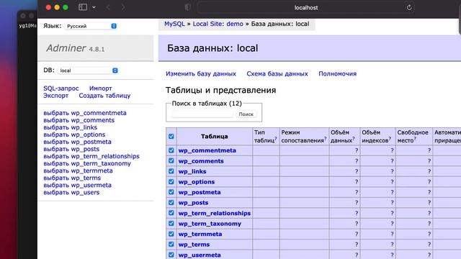This screenshot has width=461, height=259.
Task: Uncheck the wp_usermeta row checkbox
Action: click(171, 255)
